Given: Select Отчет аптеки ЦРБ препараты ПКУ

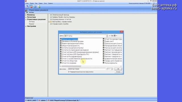Looking at the screenshot, I should coord(75,54).
